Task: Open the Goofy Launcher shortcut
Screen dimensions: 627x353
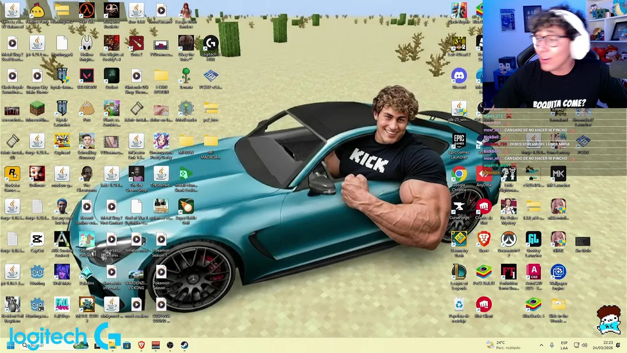Action: (533, 244)
